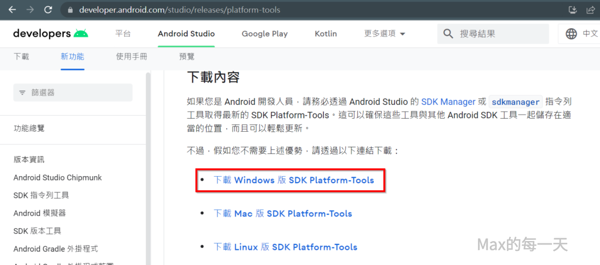
Task: Click the sdkmanager code link
Action: [x=516, y=102]
